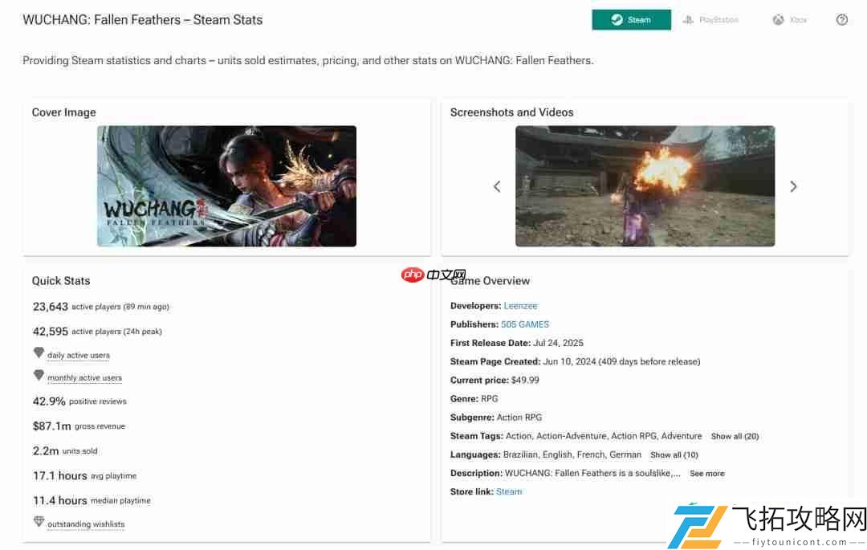The width and height of the screenshot is (867, 550).
Task: Click the 2.2m units sold stat
Action: pyautogui.click(x=65, y=451)
